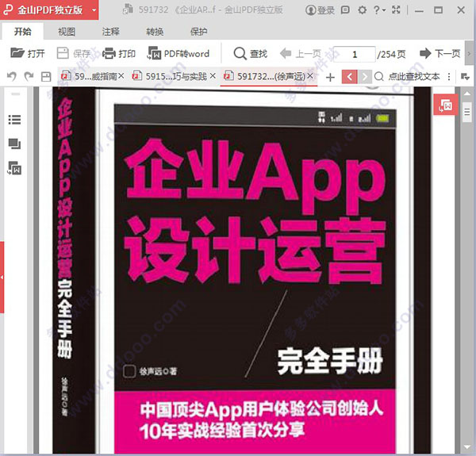Click the redo arrow icon
This screenshot has height=456, width=476.
coord(29,76)
